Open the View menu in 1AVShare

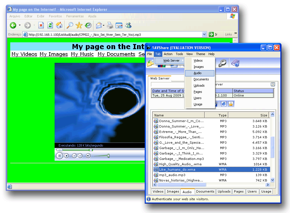(x=189, y=54)
